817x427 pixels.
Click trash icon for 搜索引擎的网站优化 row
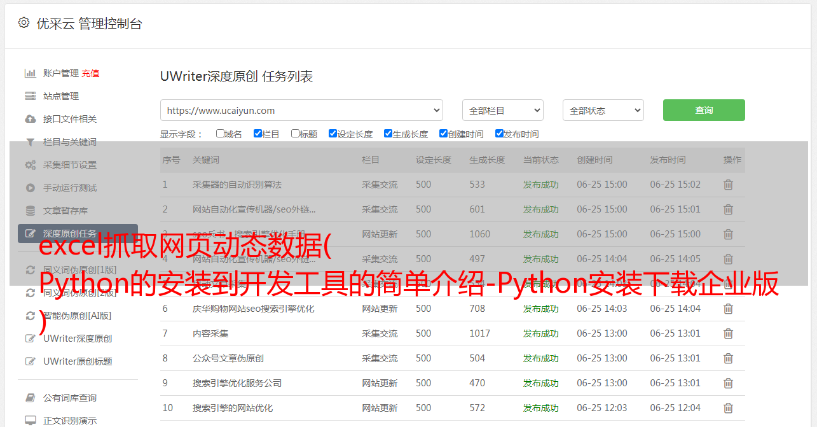(728, 408)
